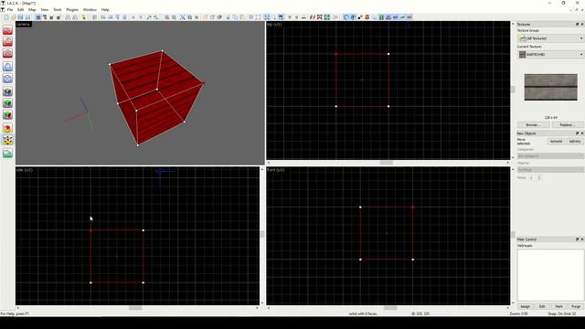Open the Window menu
The width and height of the screenshot is (585, 329).
pyautogui.click(x=90, y=10)
